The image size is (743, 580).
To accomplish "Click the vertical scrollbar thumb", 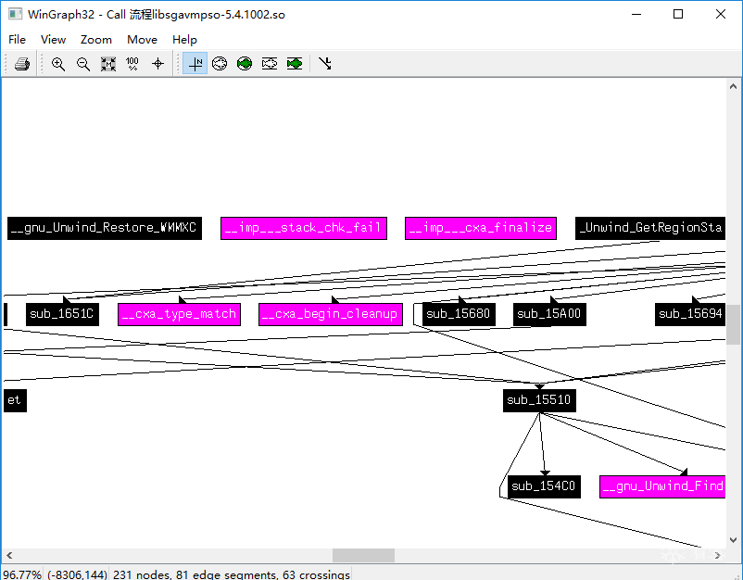I will point(733,324).
